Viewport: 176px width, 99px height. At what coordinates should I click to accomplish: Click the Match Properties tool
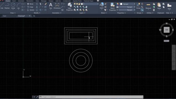click(x=112, y=7)
